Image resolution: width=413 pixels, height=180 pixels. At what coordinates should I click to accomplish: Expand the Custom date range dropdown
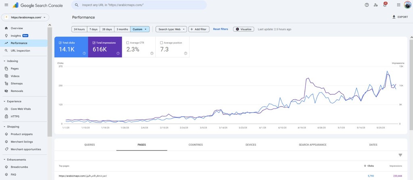[x=140, y=29]
